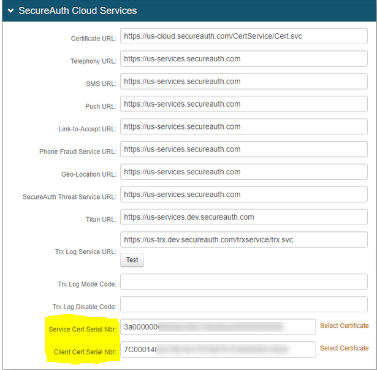
Task: Focus the SecureAuth Threat Service URL field
Action: 244,195
